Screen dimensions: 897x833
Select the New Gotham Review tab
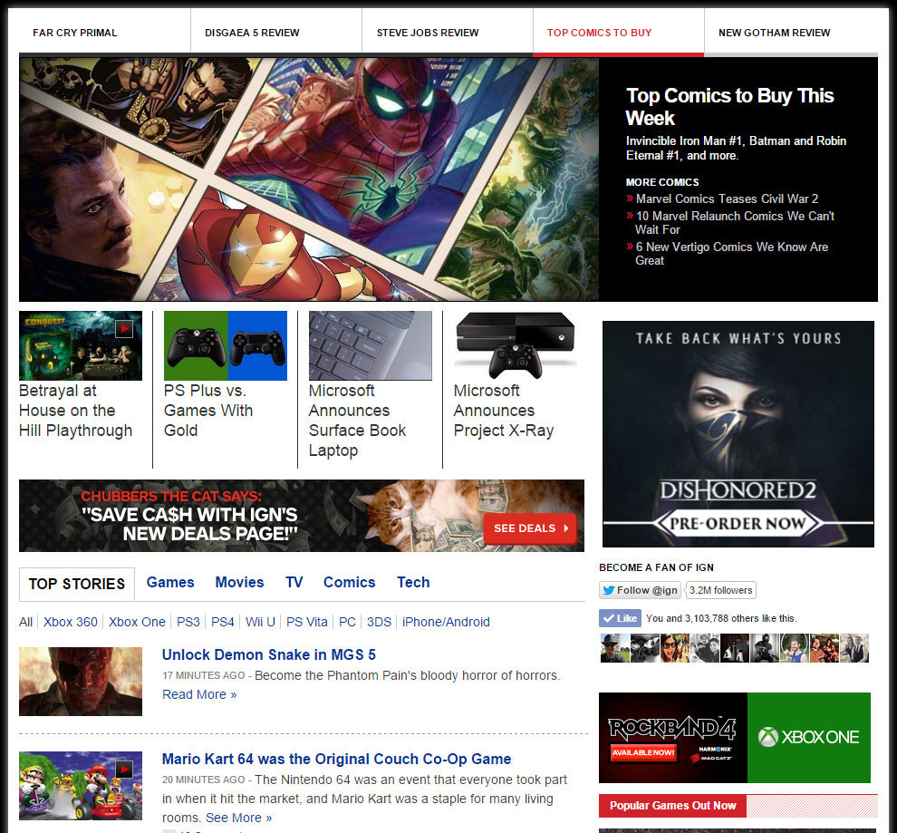[774, 33]
